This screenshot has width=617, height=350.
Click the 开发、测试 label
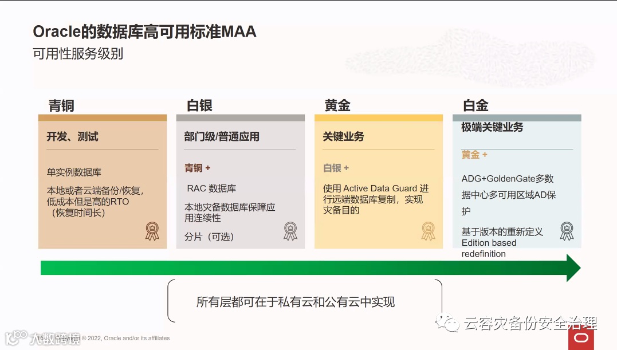[72, 136]
